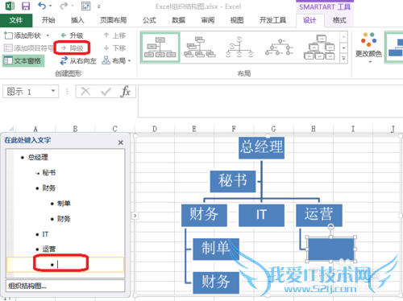Select 秘书 entry in text pane
The image size is (403, 301).
(x=49, y=172)
